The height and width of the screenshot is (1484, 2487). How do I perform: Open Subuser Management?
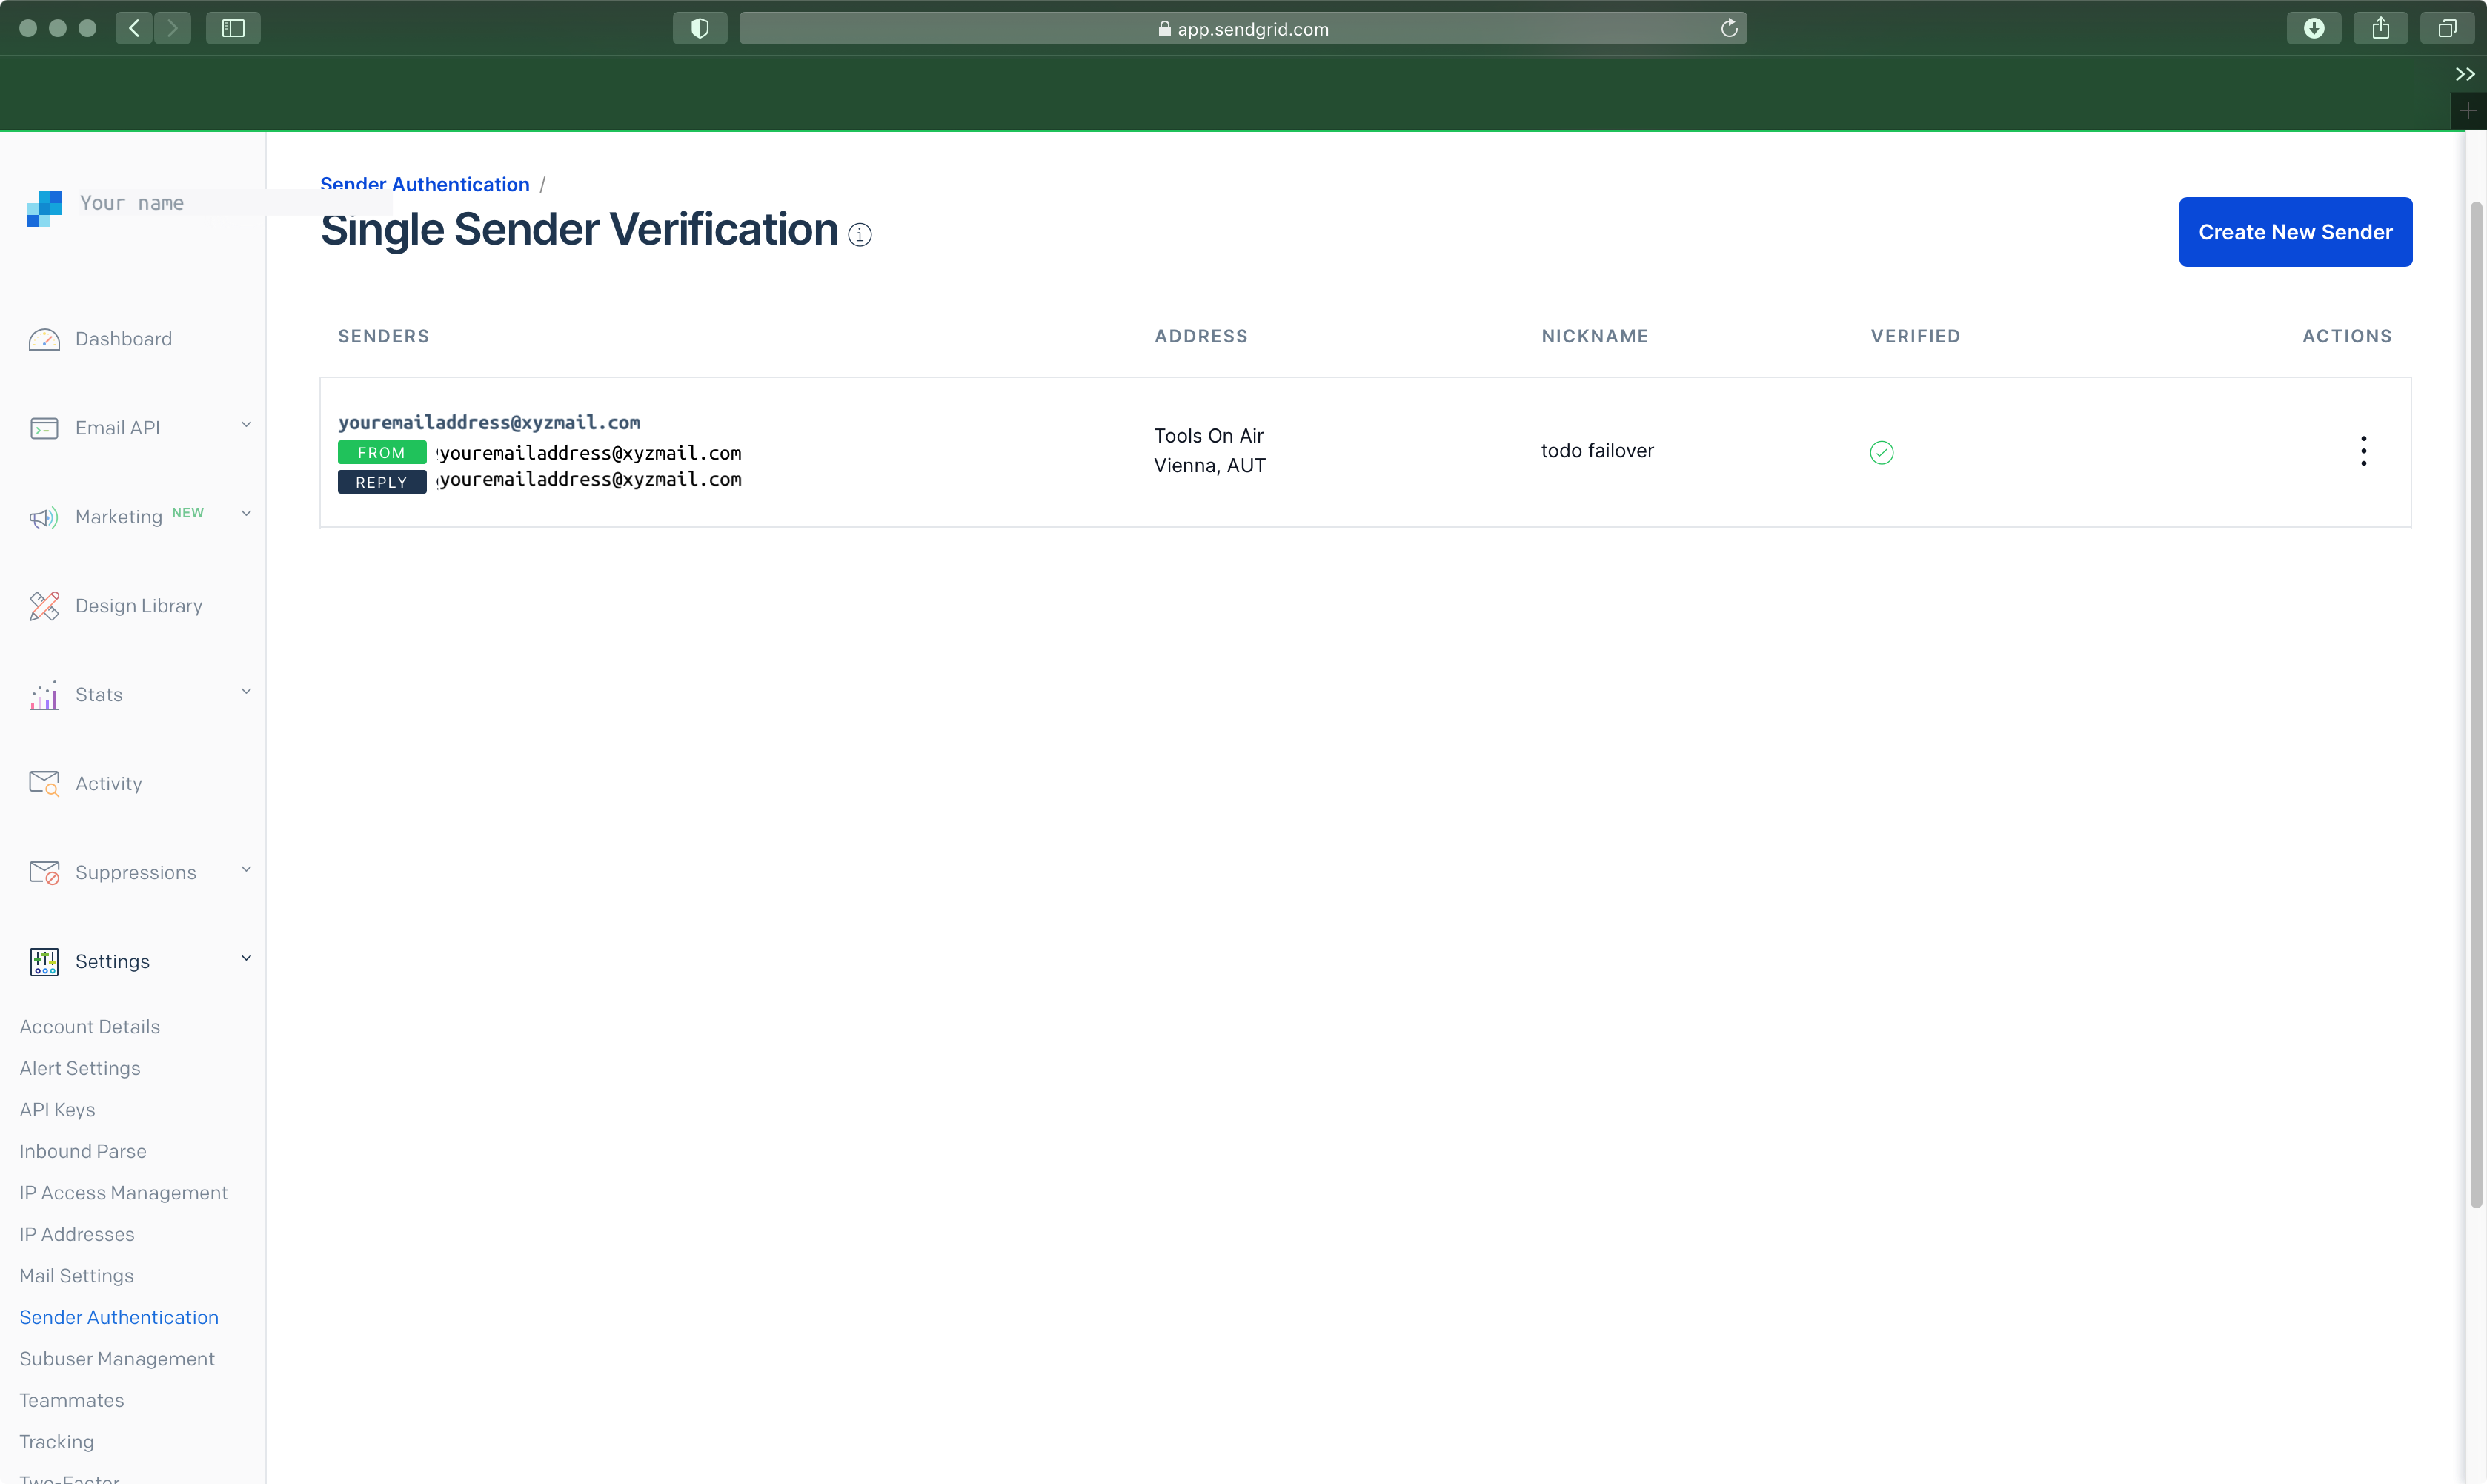117,1359
